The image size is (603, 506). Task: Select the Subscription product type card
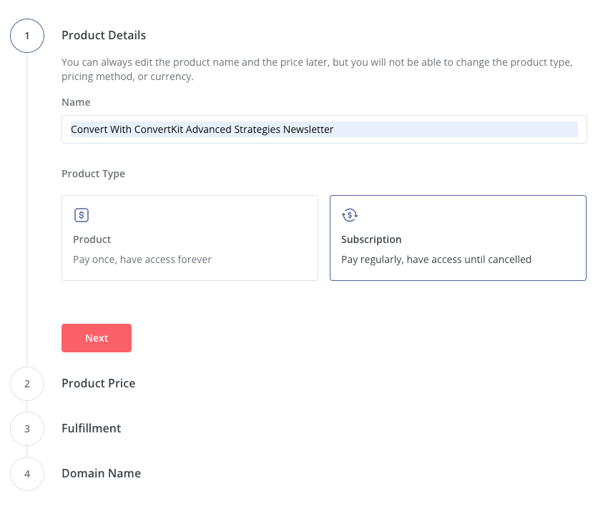pyautogui.click(x=458, y=238)
